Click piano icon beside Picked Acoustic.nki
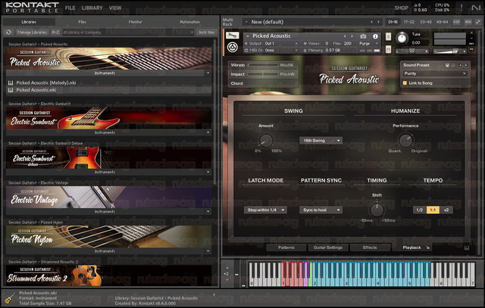This screenshot has width=485, height=308. pos(11,90)
